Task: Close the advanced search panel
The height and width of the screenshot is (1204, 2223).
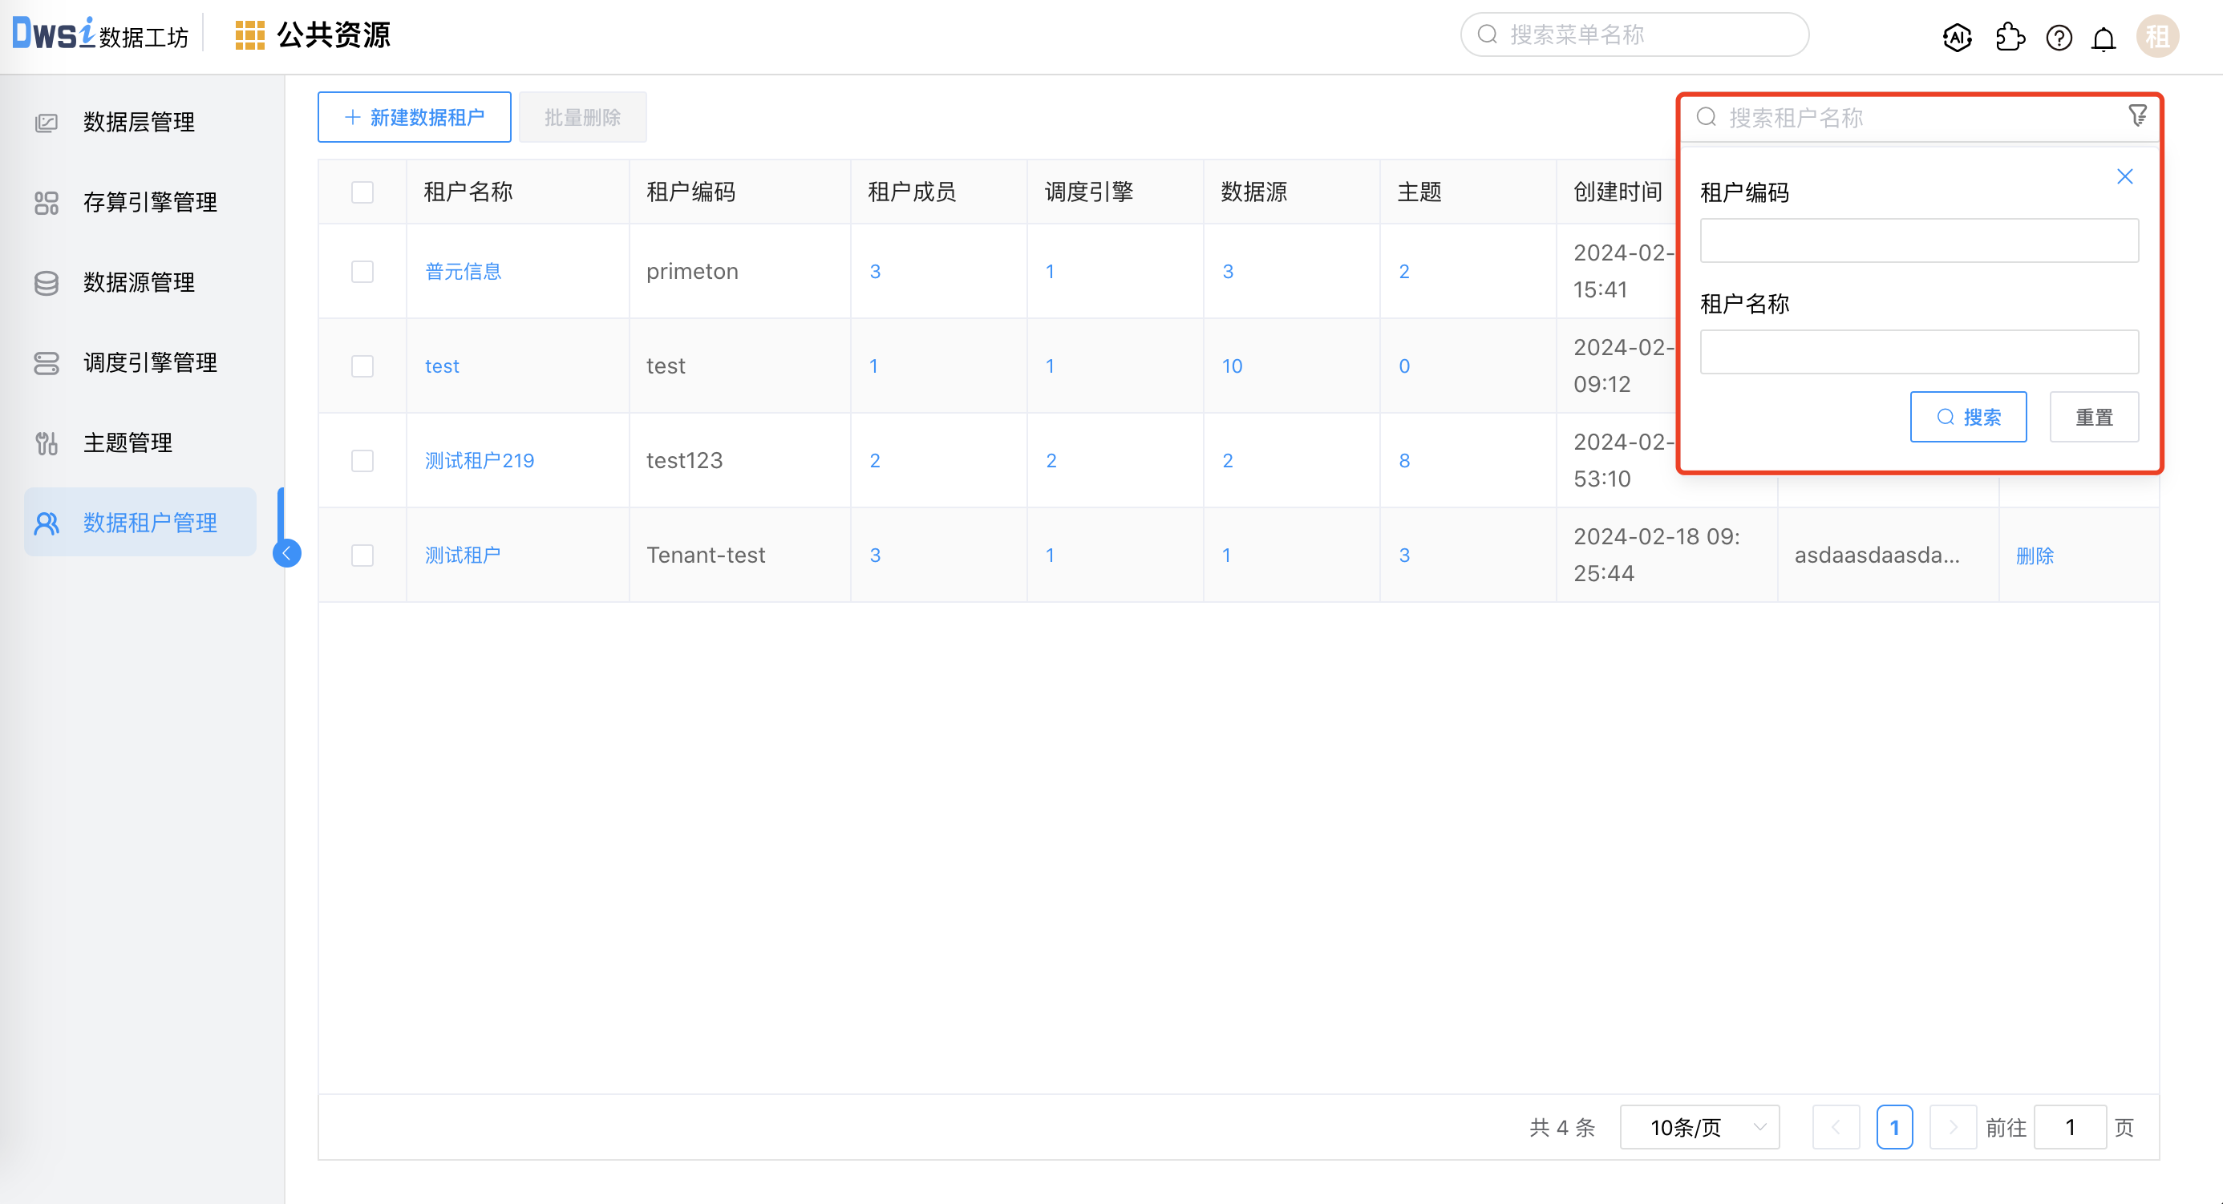Action: [2124, 177]
